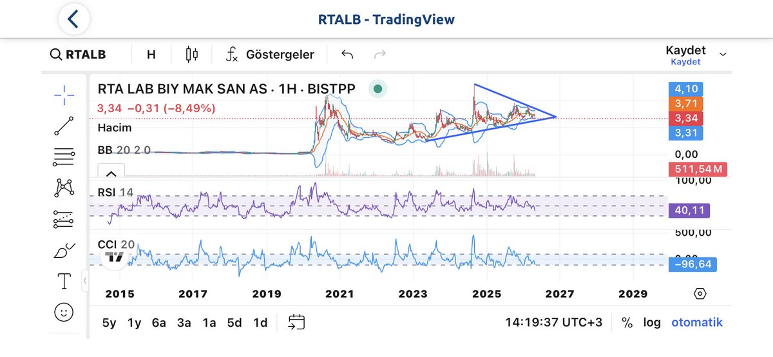Click the 4,10 price label

click(686, 90)
